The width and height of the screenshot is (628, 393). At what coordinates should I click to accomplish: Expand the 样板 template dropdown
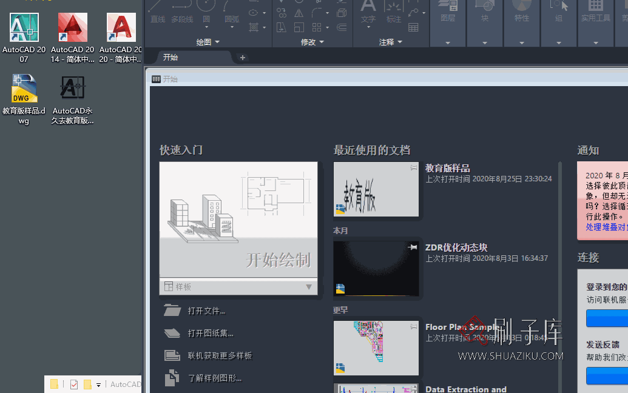pos(309,286)
